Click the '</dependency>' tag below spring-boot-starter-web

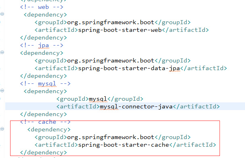(x=43, y=38)
